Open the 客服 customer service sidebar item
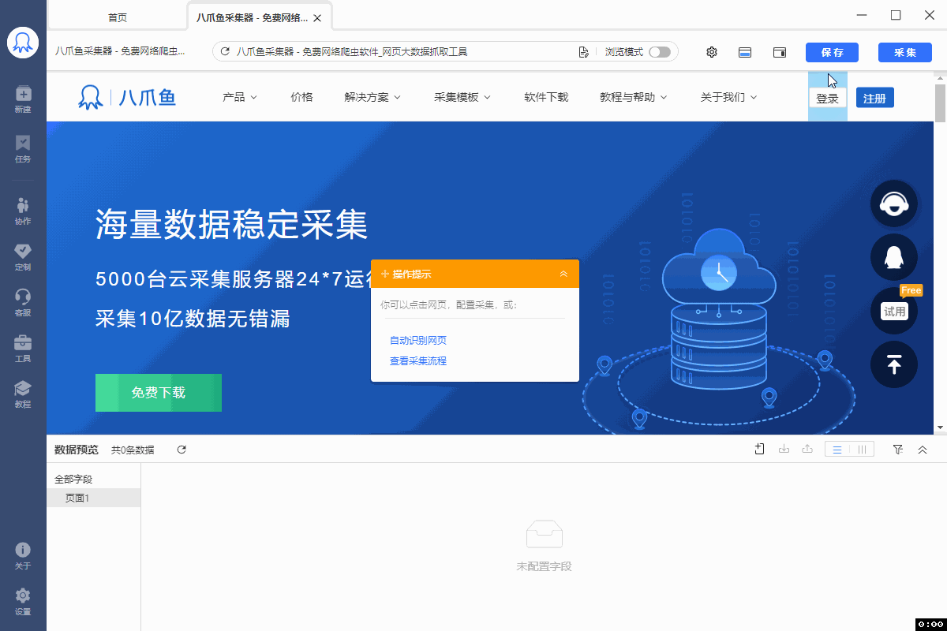The height and width of the screenshot is (631, 947). click(23, 302)
